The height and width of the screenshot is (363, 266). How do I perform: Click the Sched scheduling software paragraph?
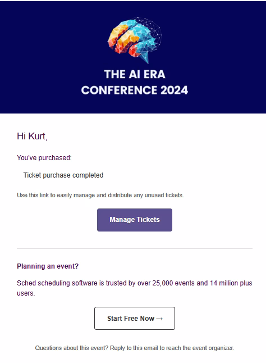tap(135, 288)
